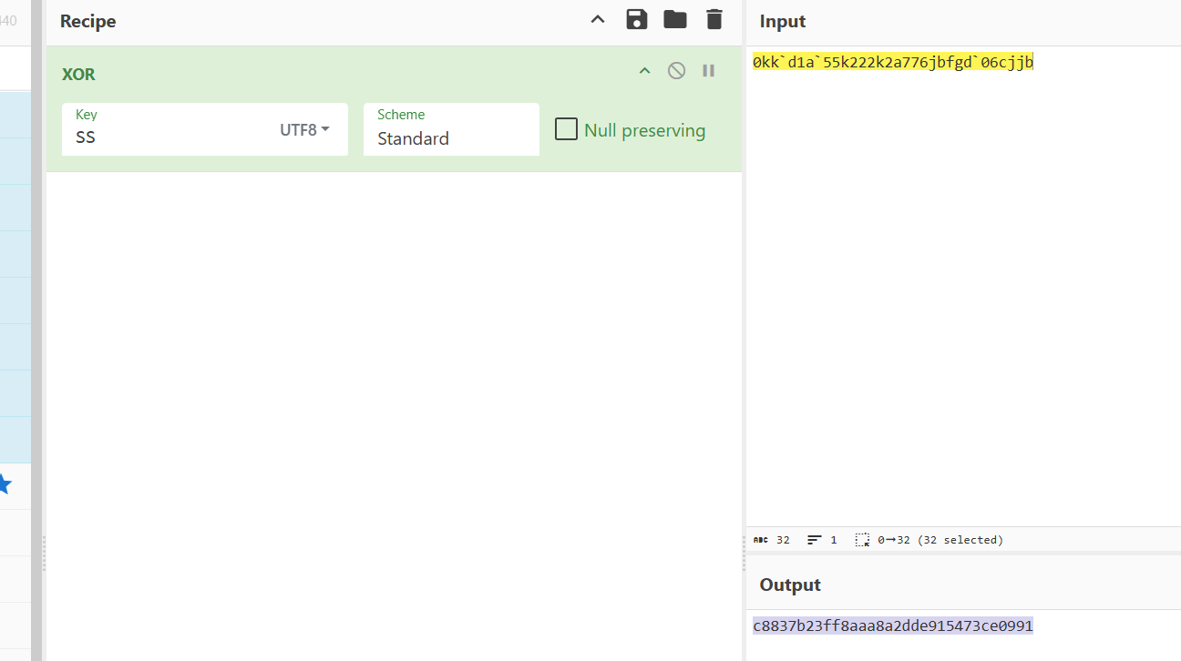Open the Scheme dropdown set to Standard
The width and height of the screenshot is (1181, 661).
point(451,138)
